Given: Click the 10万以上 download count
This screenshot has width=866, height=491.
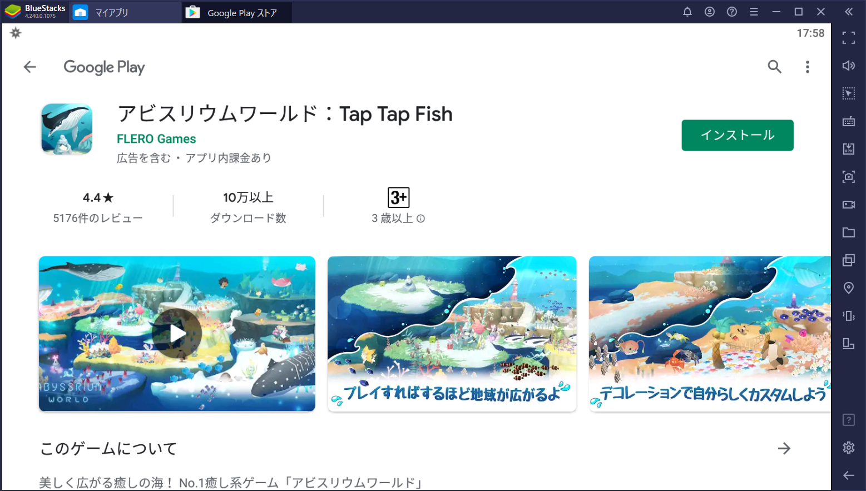Looking at the screenshot, I should click(x=248, y=197).
